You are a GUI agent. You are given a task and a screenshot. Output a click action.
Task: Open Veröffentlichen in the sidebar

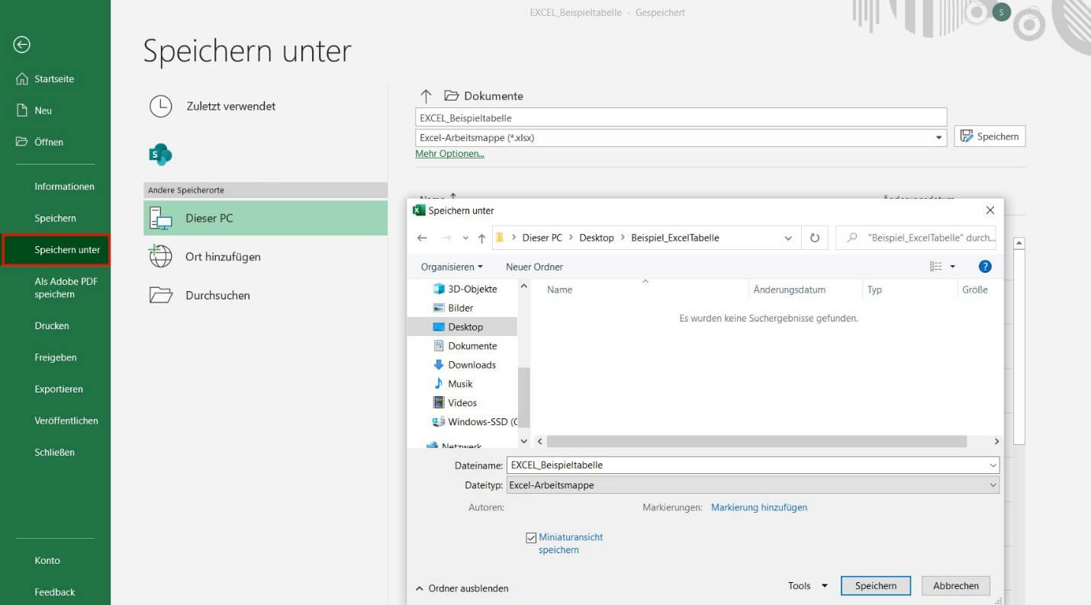[66, 421]
